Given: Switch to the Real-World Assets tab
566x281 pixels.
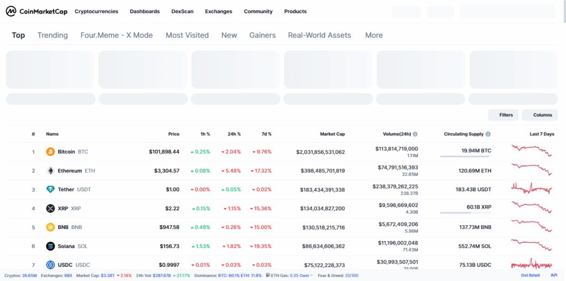Looking at the screenshot, I should (x=319, y=35).
